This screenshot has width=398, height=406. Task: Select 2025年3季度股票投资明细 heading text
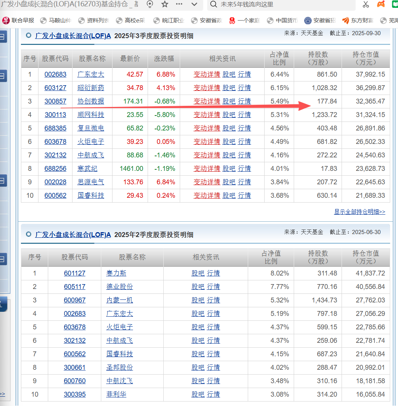[x=154, y=36]
